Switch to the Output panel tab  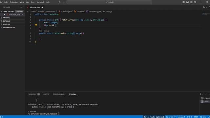(46, 94)
